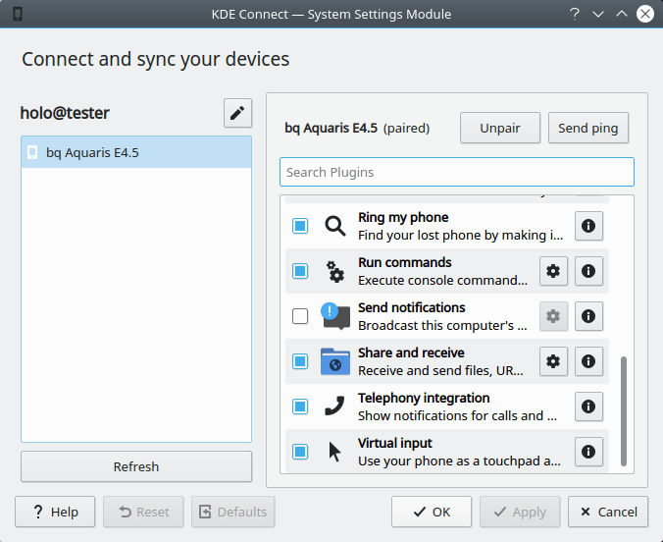Click the 'Ring my phone' plugin title
The image size is (663, 542).
[403, 217]
